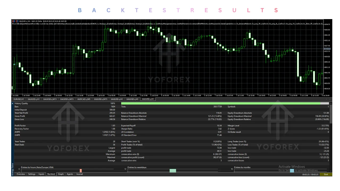340x191 pixels.
Task: Click the Gross Profit value 643.61
Action: [112, 116]
